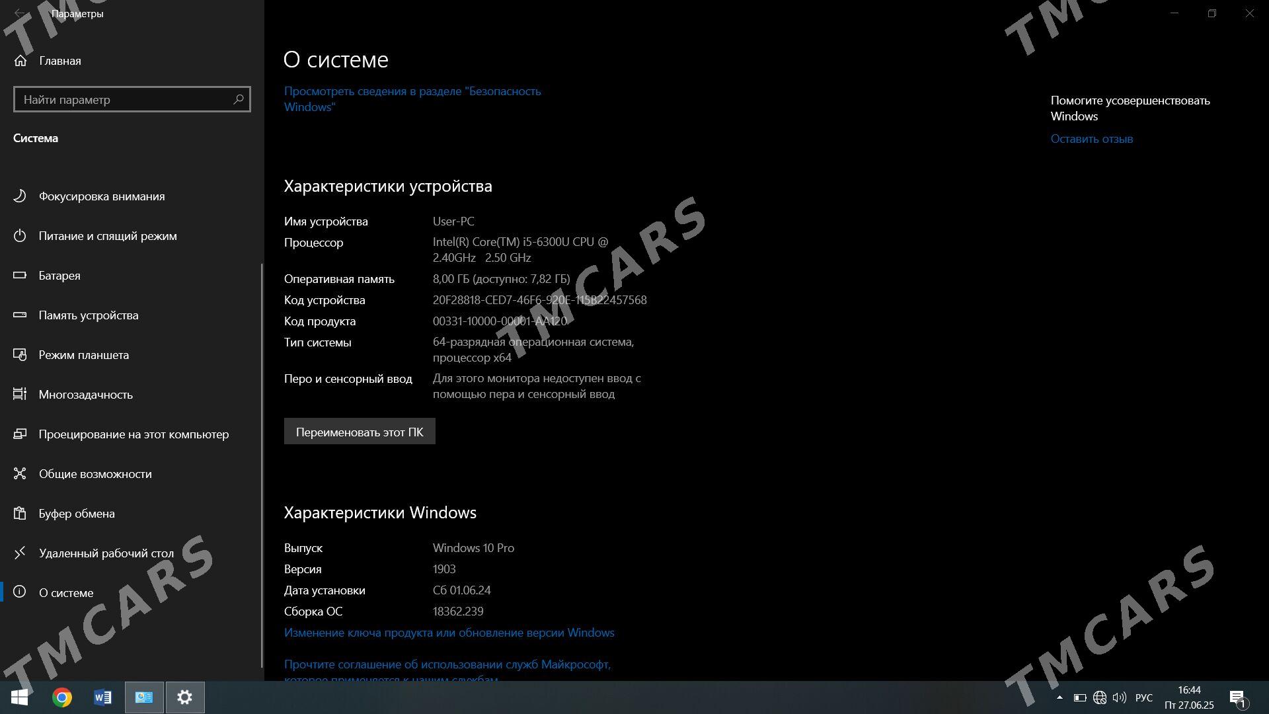
Task: Click the storage icon for Память устройства
Action: point(20,315)
